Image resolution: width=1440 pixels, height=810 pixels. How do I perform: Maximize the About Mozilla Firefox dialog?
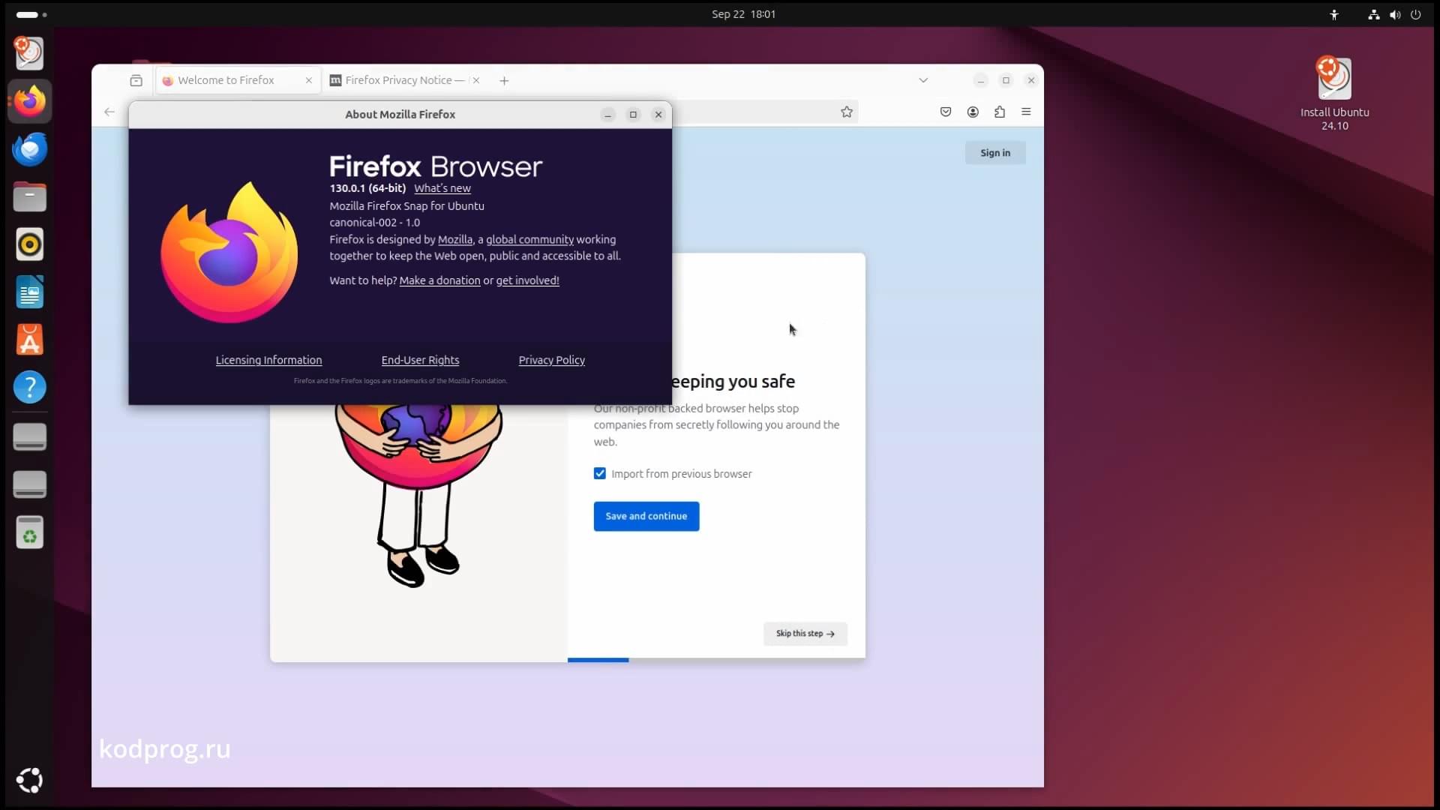click(633, 115)
